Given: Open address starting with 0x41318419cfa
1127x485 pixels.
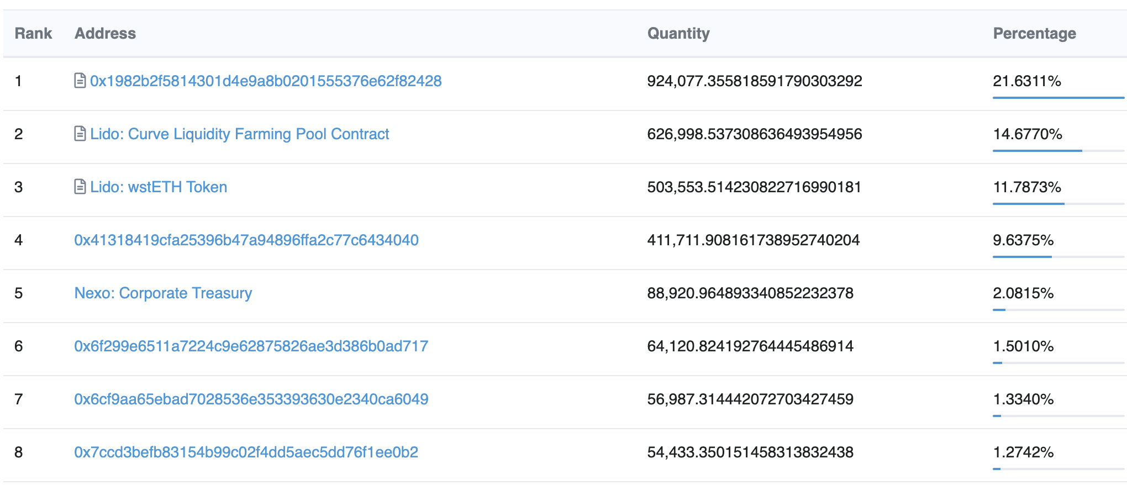Looking at the screenshot, I should point(246,240).
